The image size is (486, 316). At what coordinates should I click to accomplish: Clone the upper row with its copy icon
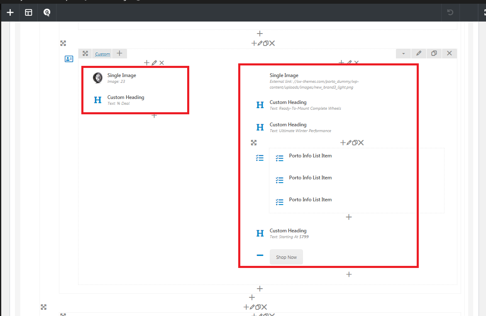pos(266,43)
